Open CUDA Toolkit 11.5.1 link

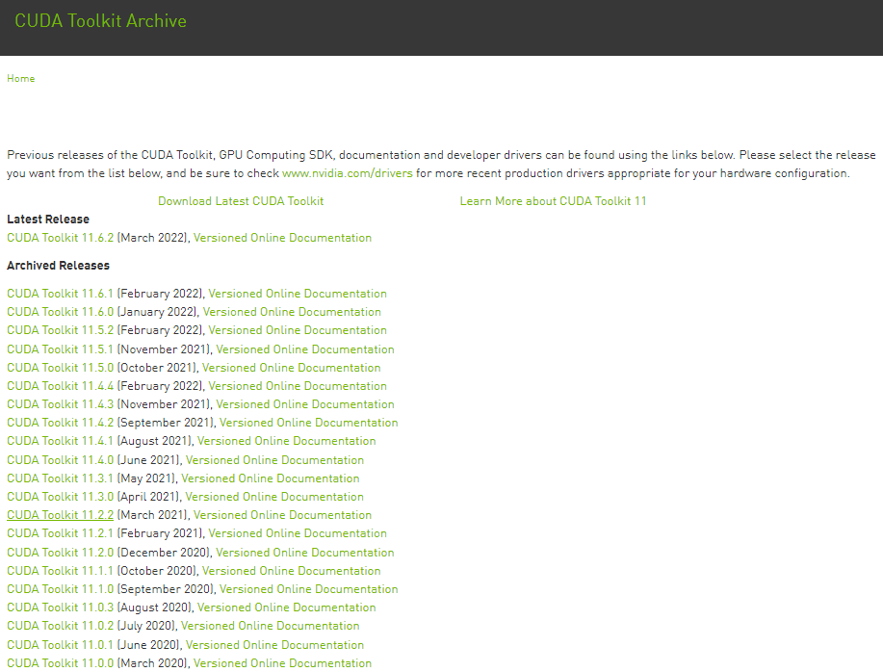[61, 349]
